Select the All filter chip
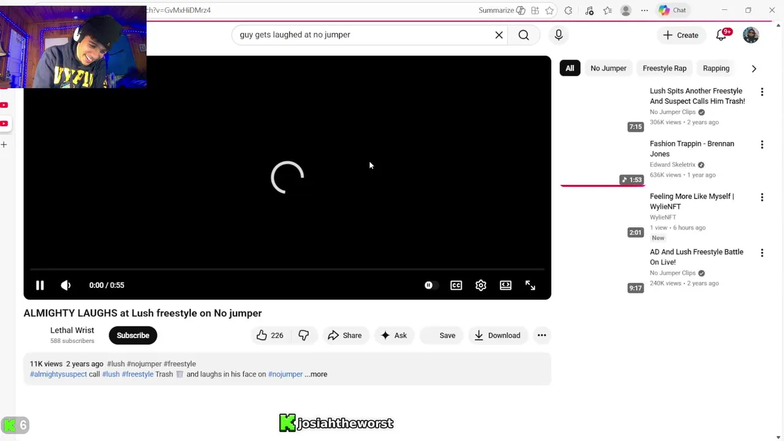This screenshot has height=441, width=784. point(570,68)
